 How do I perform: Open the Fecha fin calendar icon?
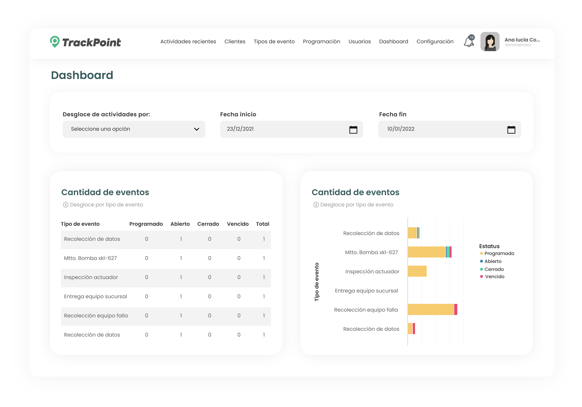pos(511,130)
